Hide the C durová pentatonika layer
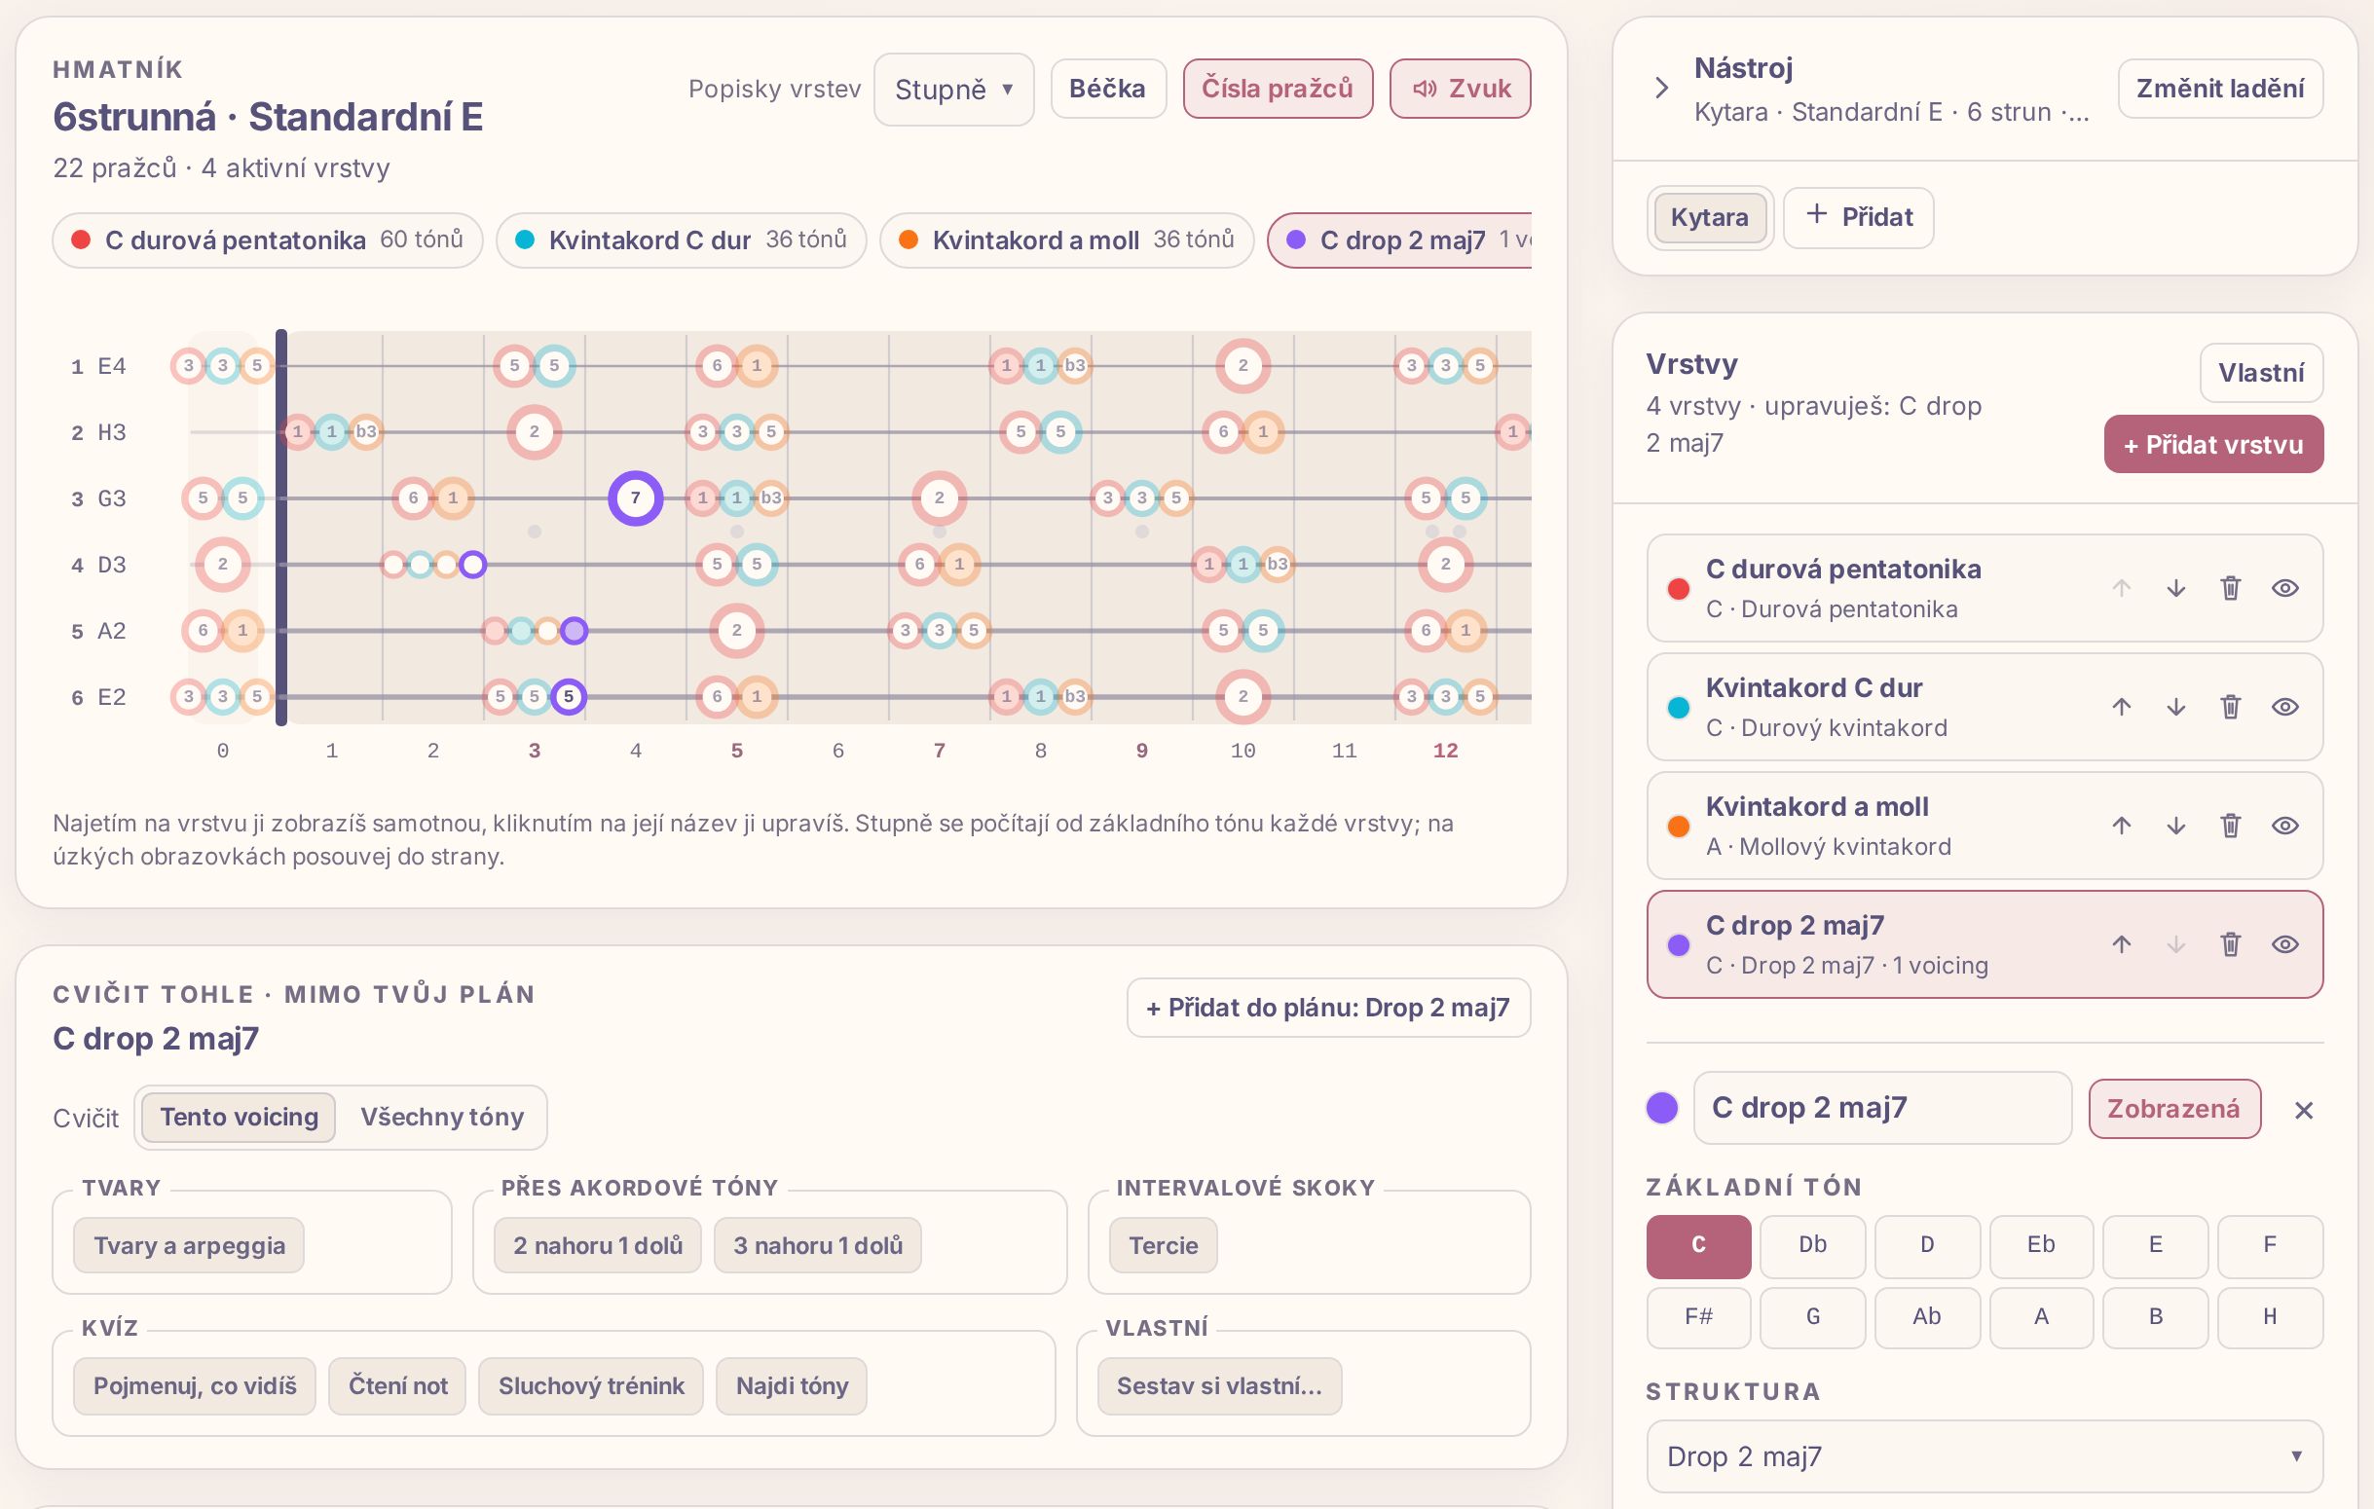 [x=2284, y=588]
